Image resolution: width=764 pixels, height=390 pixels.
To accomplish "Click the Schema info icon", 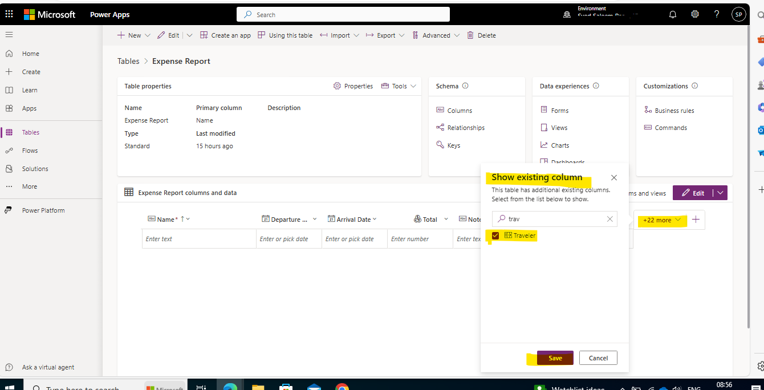I will pyautogui.click(x=465, y=86).
